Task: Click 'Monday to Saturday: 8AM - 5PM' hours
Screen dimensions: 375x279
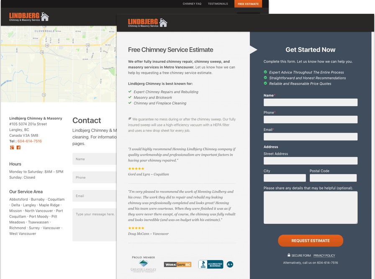Action: 36,171
